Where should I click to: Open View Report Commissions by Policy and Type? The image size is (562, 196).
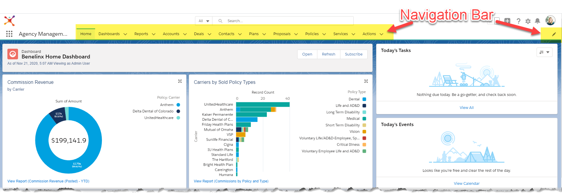tap(231, 181)
